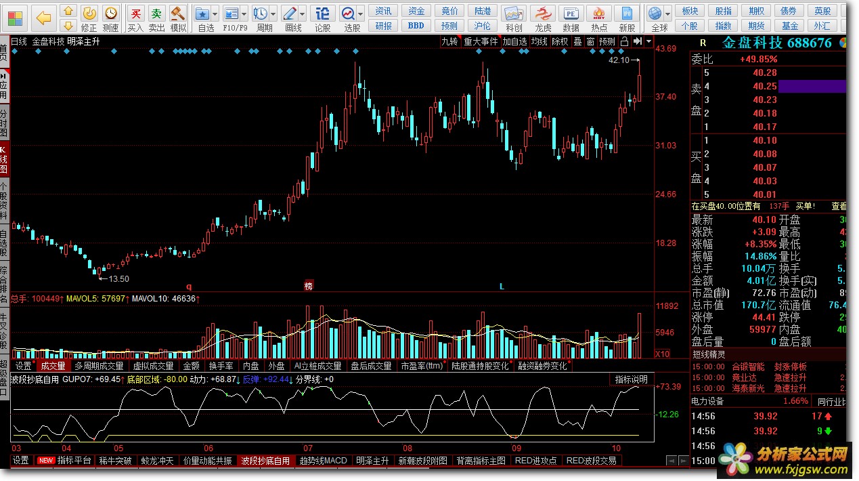Click the 电力设备 sector label
Viewport: 859px width, 481px height.
[707, 401]
